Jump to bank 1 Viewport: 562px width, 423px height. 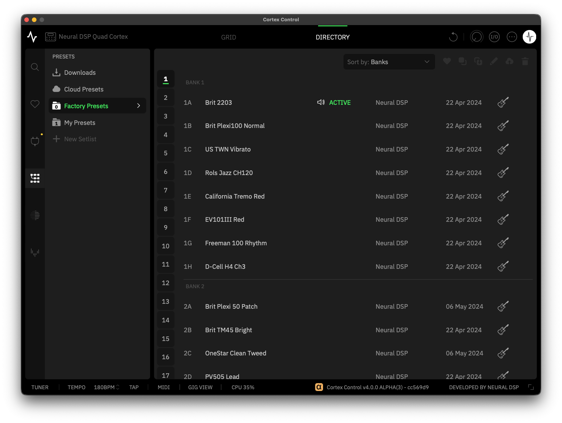pos(166,79)
